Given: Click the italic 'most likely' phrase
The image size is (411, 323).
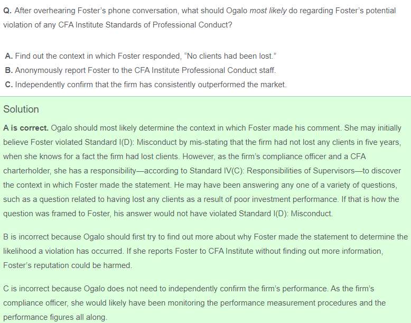Looking at the screenshot, I should pyautogui.click(x=268, y=11).
